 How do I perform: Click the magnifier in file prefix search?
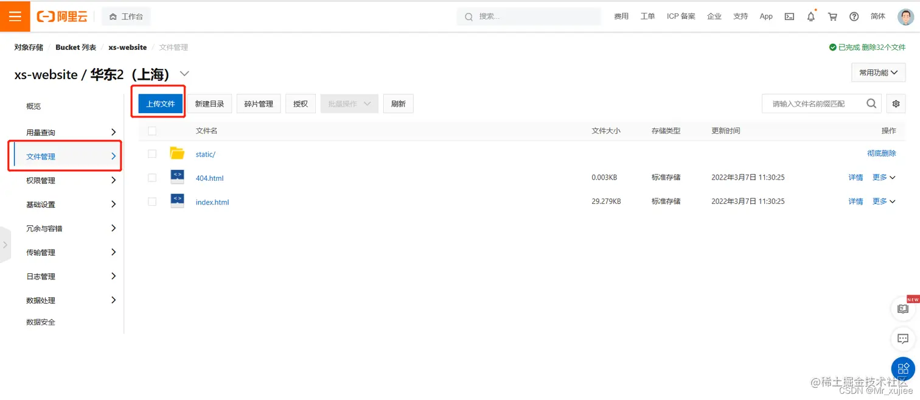tap(871, 104)
